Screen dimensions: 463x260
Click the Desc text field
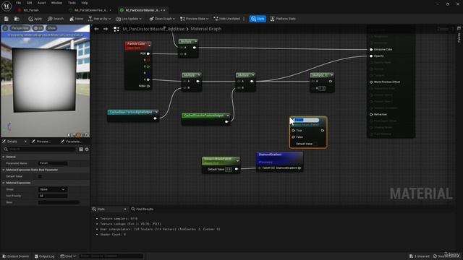[59, 202]
